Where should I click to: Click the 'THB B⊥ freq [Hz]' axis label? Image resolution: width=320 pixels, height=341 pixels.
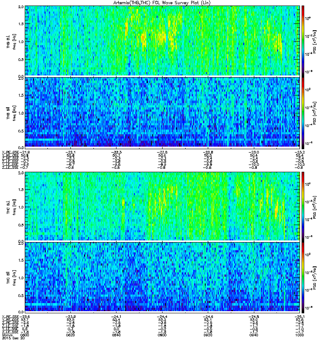pyautogui.click(x=11, y=41)
